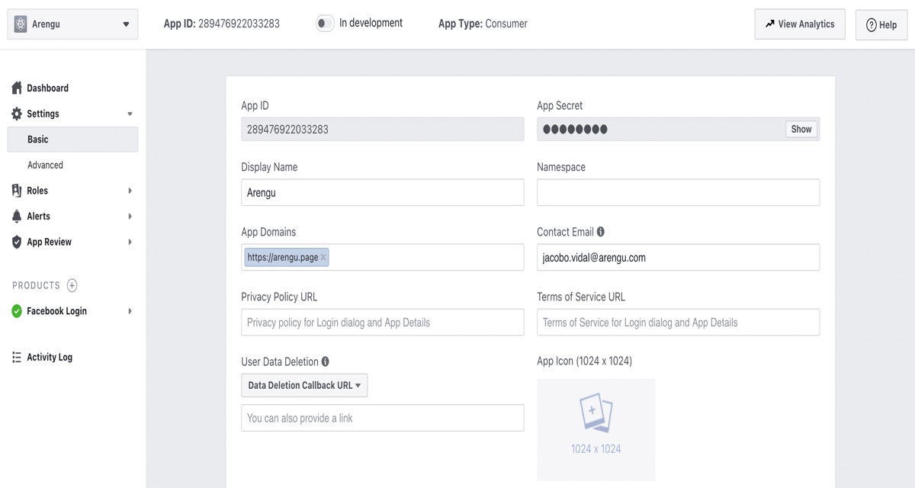Click the User Data Deletion info icon
915x488 pixels.
point(326,361)
